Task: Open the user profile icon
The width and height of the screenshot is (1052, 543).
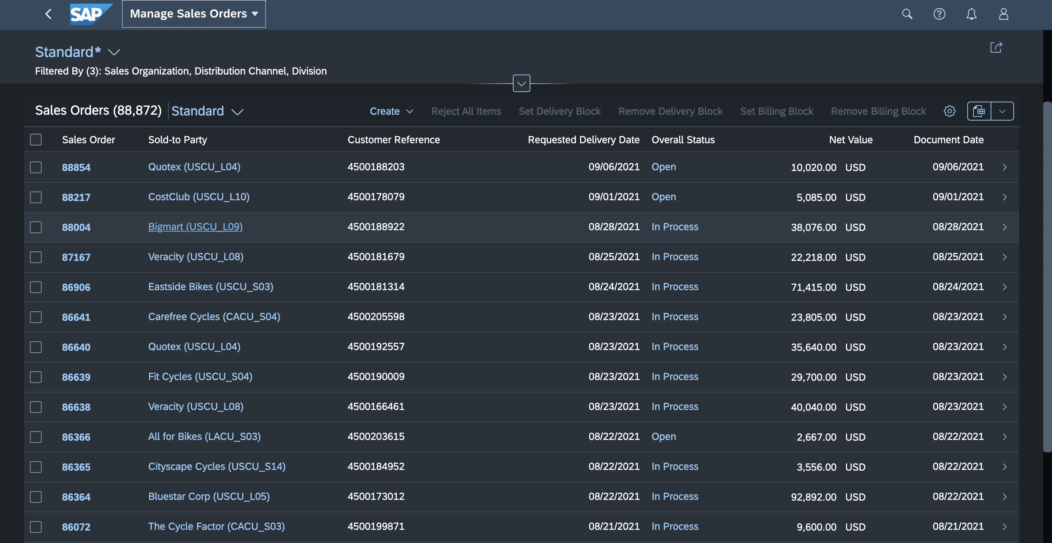Action: tap(1003, 14)
